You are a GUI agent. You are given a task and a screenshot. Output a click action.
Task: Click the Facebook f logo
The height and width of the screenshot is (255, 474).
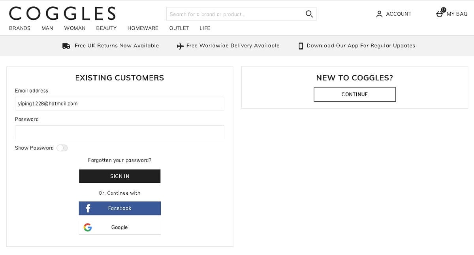point(88,208)
